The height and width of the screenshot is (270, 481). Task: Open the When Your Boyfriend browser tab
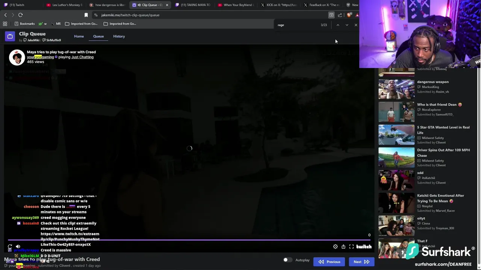pyautogui.click(x=236, y=5)
